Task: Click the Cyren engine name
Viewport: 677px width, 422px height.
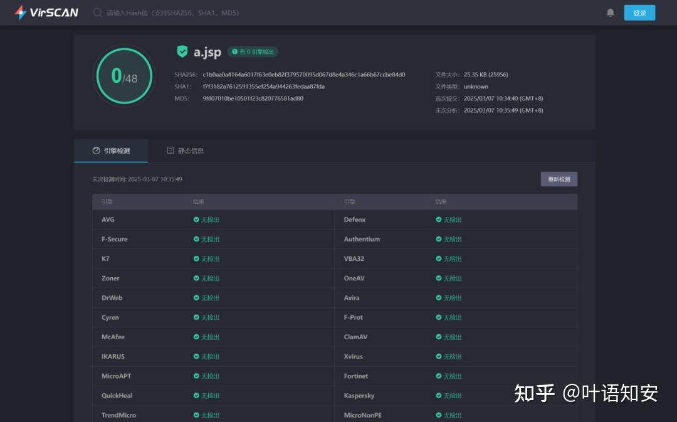Action: [x=110, y=317]
